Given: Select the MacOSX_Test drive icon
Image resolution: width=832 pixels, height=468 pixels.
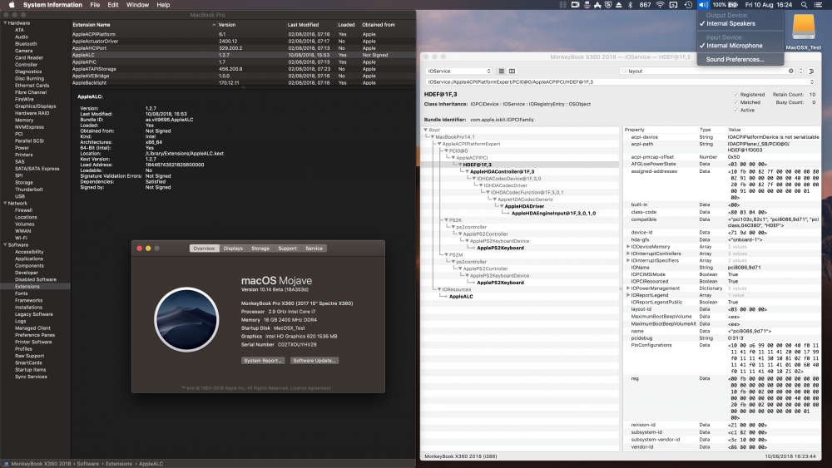Looking at the screenshot, I should (x=804, y=27).
